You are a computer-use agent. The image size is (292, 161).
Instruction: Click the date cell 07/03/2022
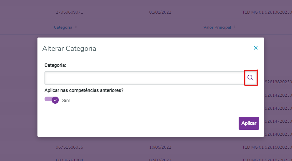coord(160,158)
